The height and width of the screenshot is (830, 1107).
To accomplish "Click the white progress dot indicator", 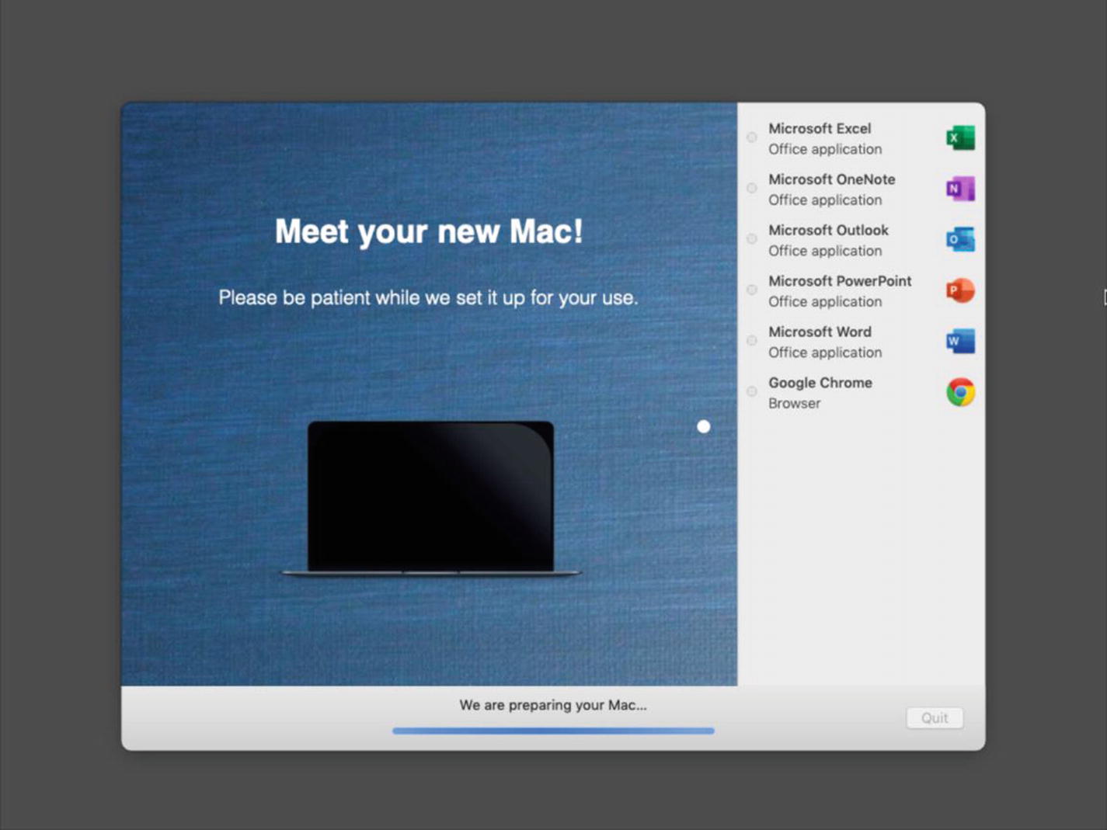I will point(703,426).
